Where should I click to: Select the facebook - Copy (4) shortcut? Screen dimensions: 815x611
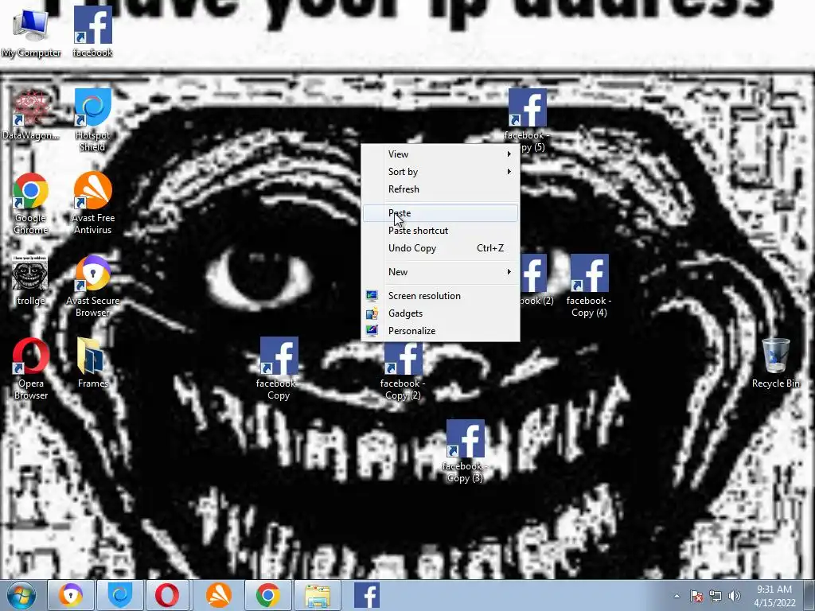(x=589, y=286)
